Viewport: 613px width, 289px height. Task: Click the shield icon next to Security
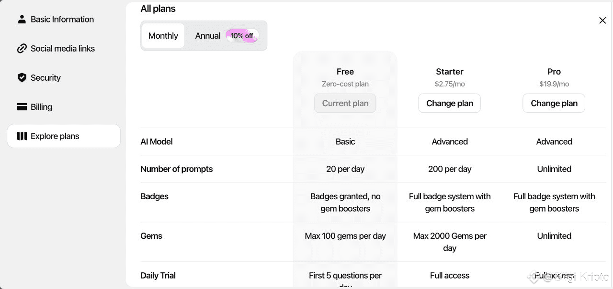[x=22, y=77]
